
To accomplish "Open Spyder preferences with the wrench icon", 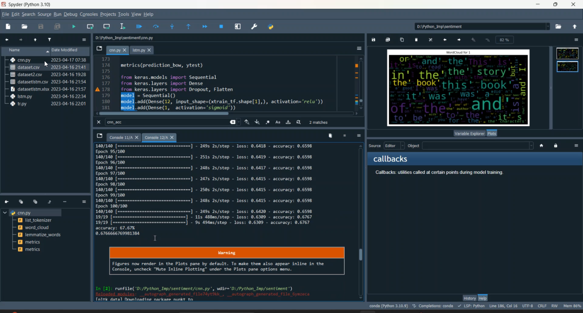I will pos(254,26).
